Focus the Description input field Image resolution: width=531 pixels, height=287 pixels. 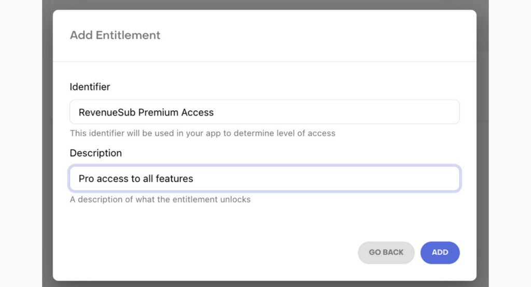click(264, 178)
